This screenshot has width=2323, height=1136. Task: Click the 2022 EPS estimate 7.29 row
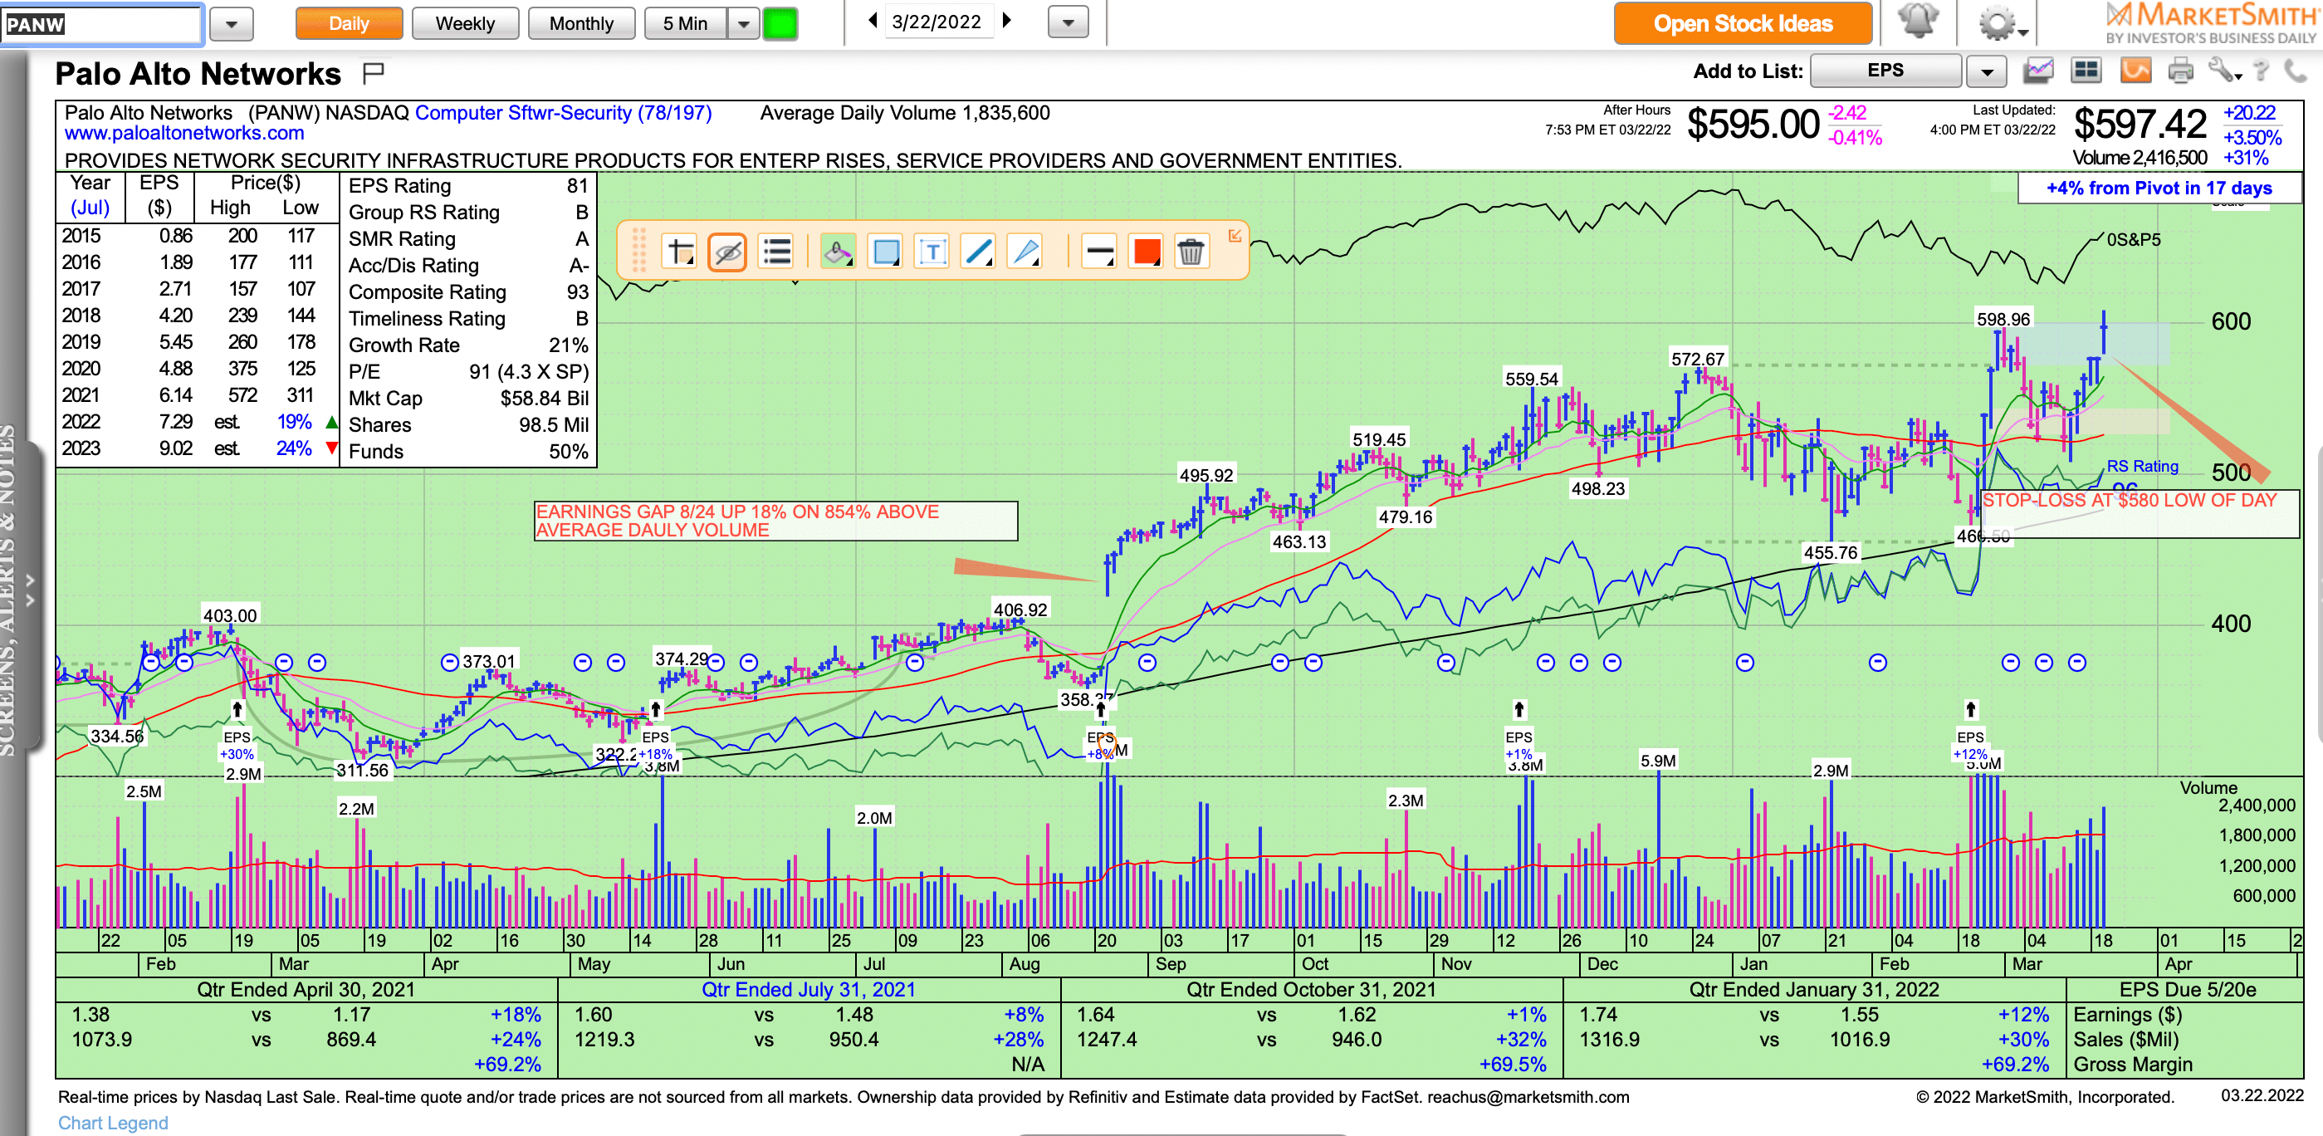click(197, 423)
